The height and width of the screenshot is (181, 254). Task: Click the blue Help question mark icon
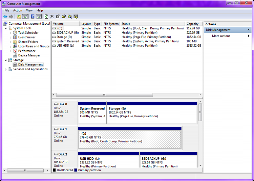pos(33,17)
